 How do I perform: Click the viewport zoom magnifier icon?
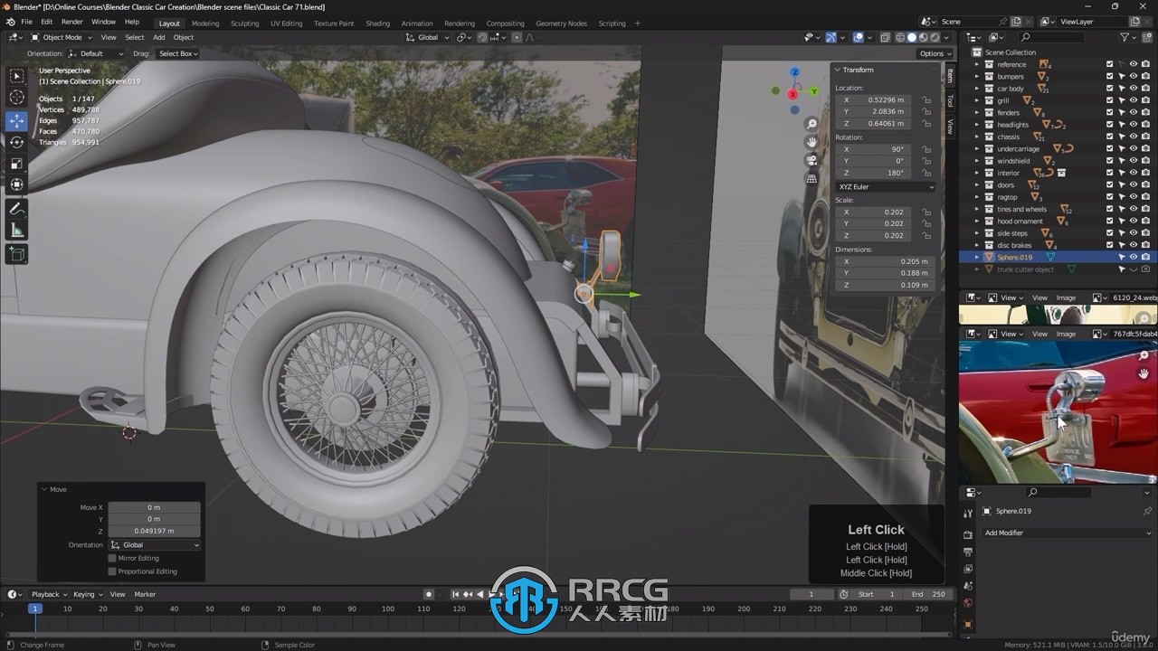[x=812, y=124]
